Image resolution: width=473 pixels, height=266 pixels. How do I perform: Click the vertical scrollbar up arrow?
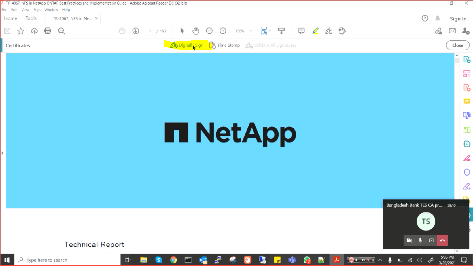coord(457,55)
